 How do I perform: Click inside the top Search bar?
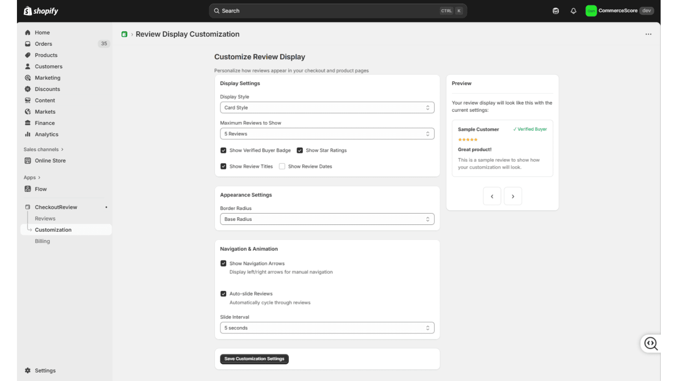point(297,11)
